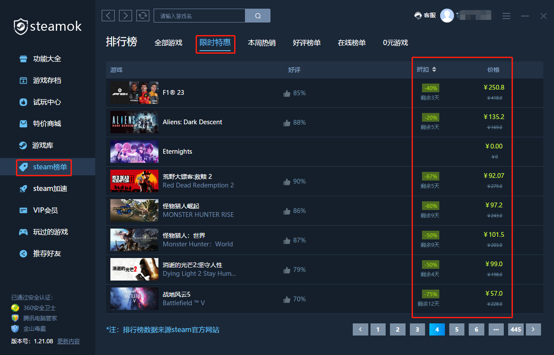Screen dimensions: 554x355
Task: Click the current page 4 button
Action: [x=437, y=329]
